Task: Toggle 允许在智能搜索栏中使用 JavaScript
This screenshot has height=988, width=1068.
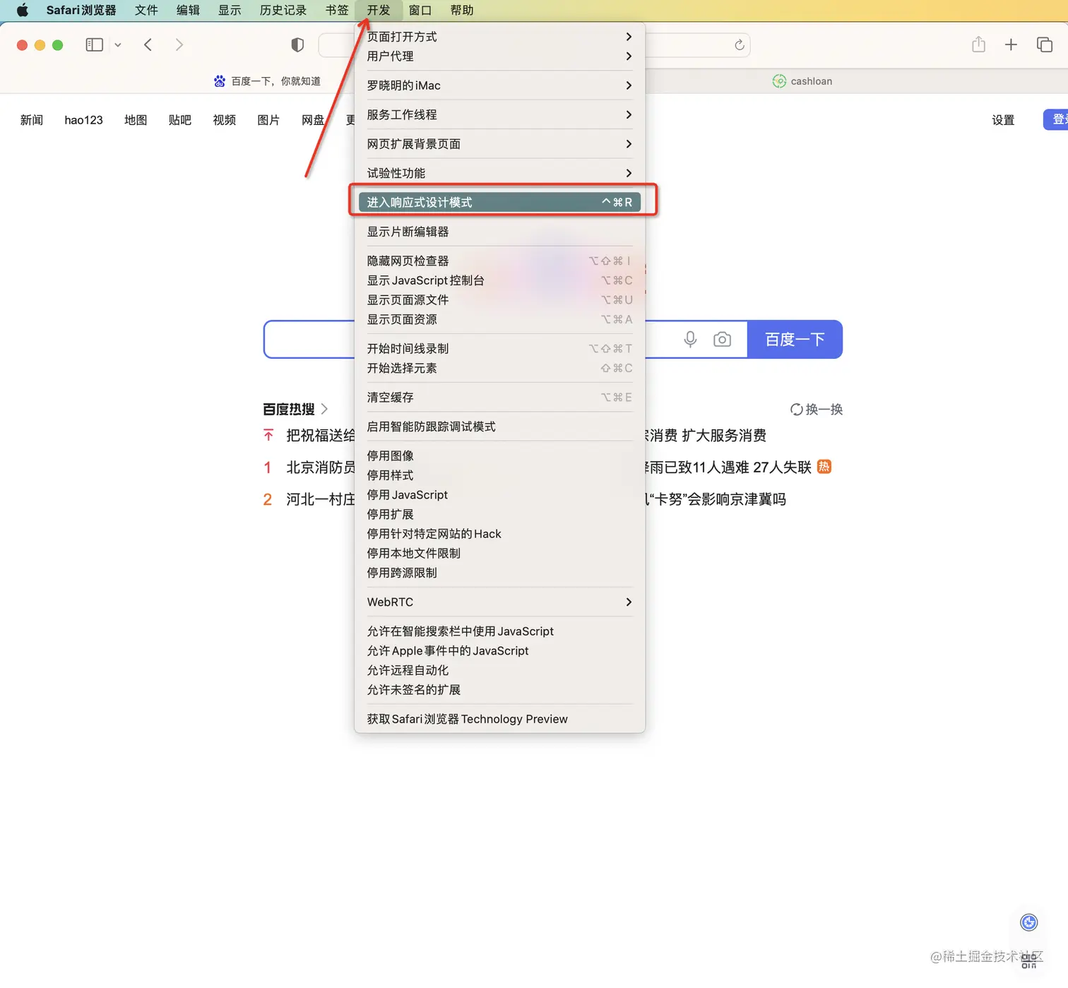Action: coord(499,631)
